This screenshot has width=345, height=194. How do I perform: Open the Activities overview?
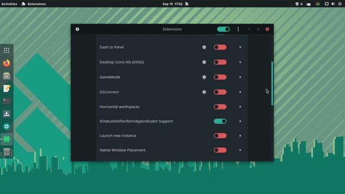click(x=9, y=4)
